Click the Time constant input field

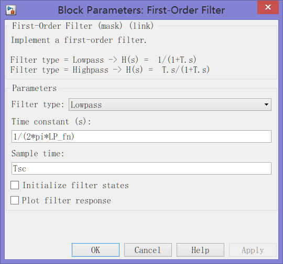point(141,136)
